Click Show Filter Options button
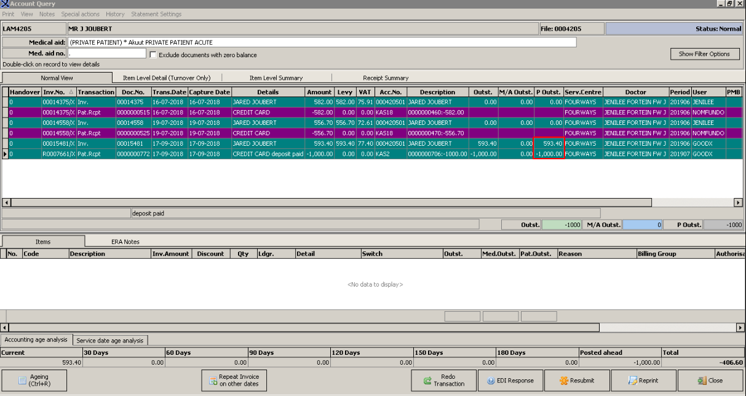The width and height of the screenshot is (746, 396). (704, 53)
